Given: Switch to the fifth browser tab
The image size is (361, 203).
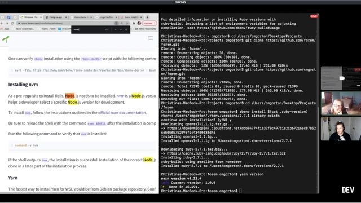Looking at the screenshot, I should point(131,17).
